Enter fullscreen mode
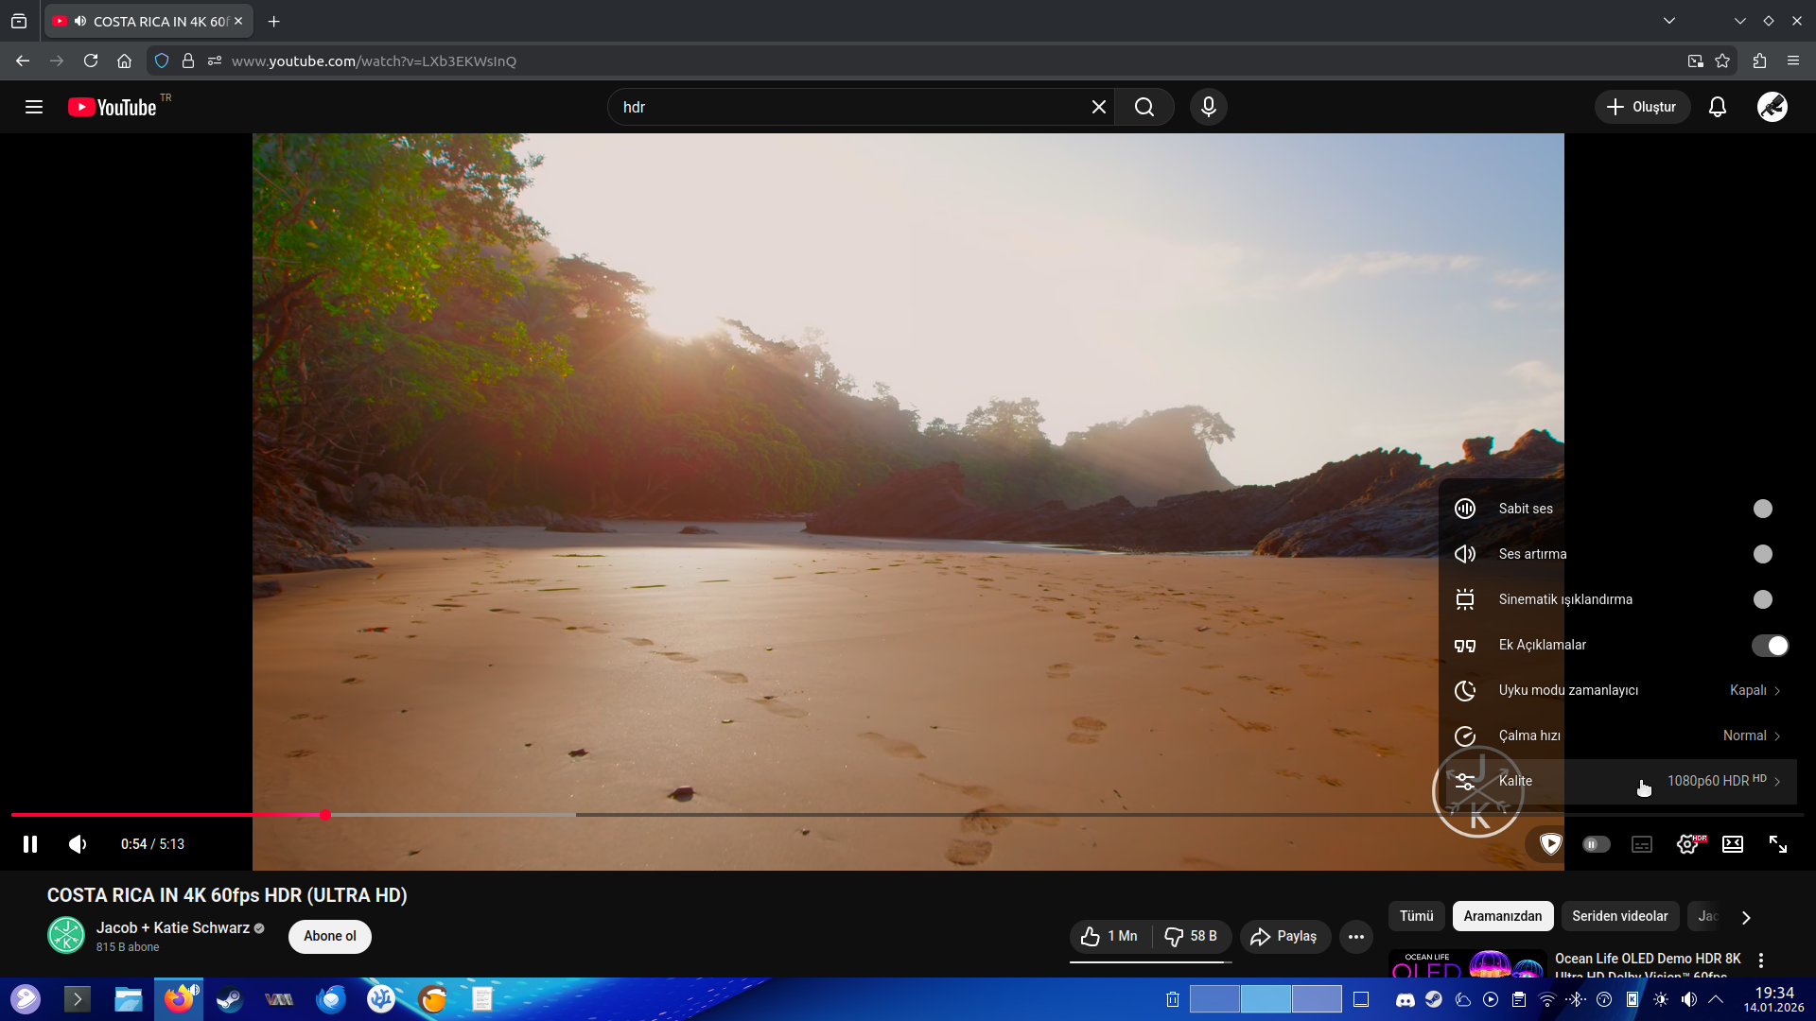 [x=1778, y=844]
